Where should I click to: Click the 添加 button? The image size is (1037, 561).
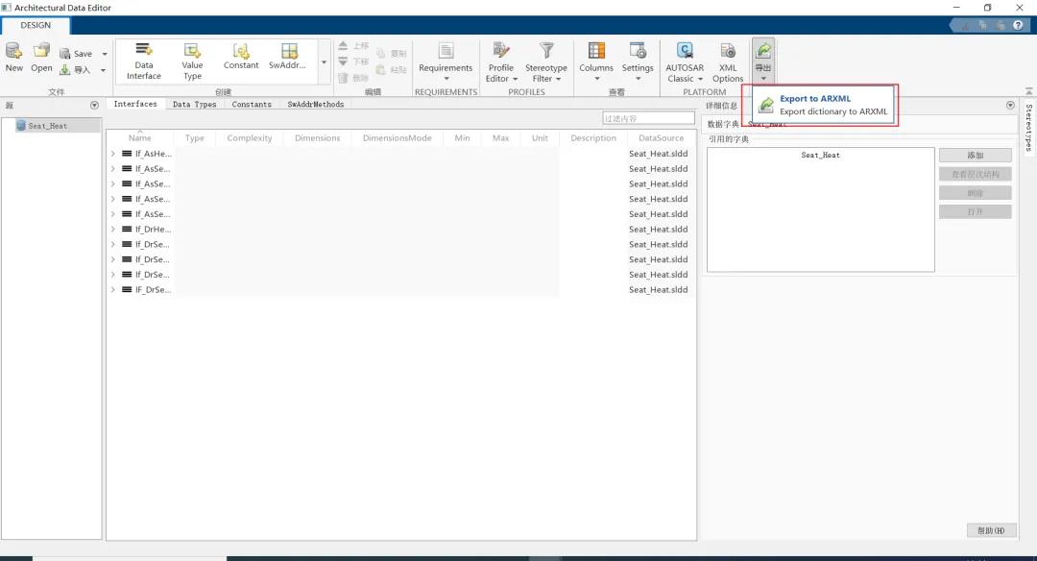975,156
